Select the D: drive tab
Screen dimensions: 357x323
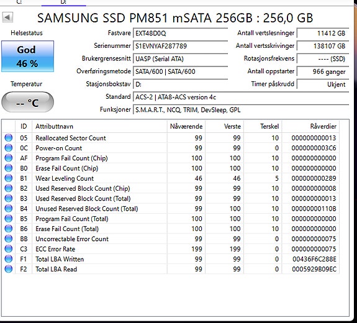tap(63, 2)
